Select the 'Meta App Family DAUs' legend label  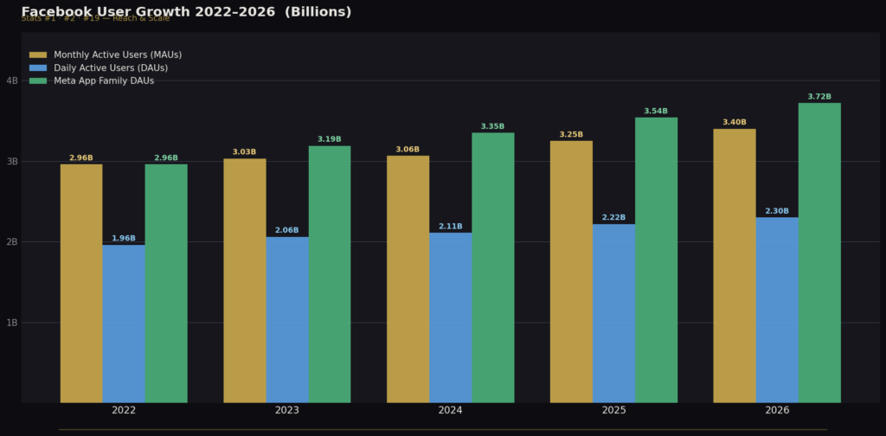coord(104,80)
